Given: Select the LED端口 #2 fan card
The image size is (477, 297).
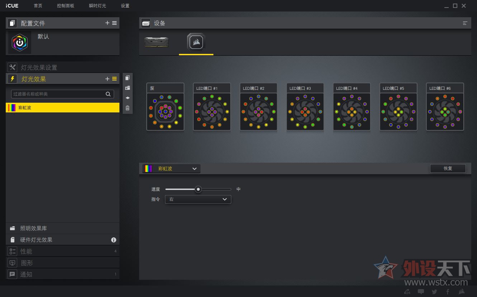Looking at the screenshot, I should [259, 107].
